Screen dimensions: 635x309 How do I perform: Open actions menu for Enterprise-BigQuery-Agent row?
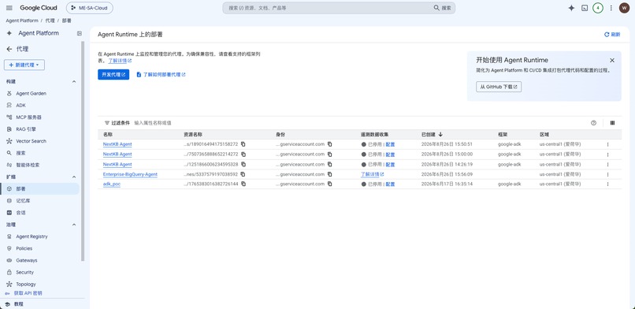point(607,174)
